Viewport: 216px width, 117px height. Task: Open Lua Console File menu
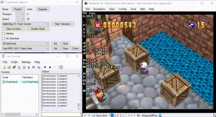pyautogui.click(x=5, y=62)
